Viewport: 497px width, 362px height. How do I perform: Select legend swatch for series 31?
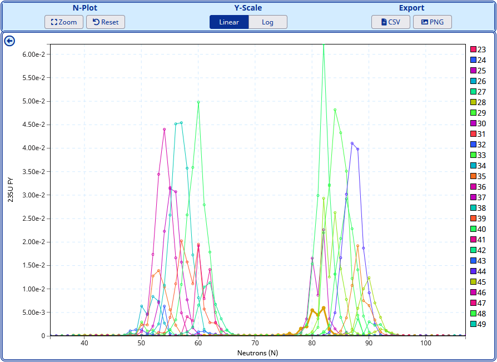coord(473,134)
